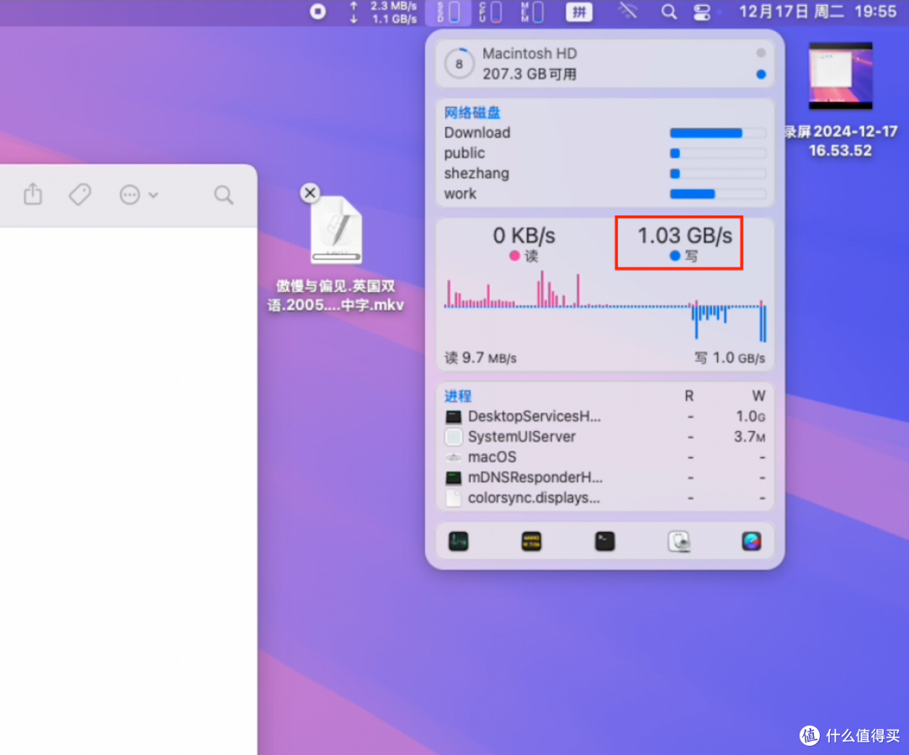The width and height of the screenshot is (909, 755).
Task: Click the 网络磁盘 section header
Action: pos(472,113)
